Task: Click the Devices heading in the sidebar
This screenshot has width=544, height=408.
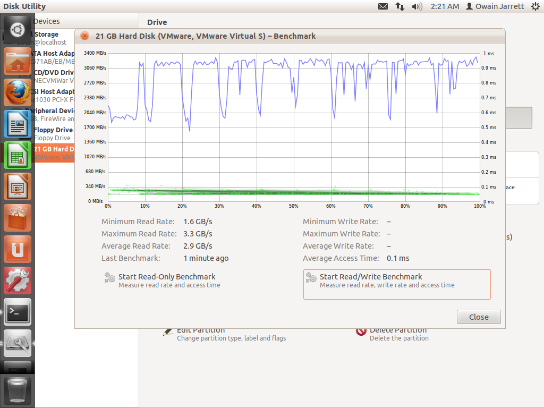Action: click(47, 21)
